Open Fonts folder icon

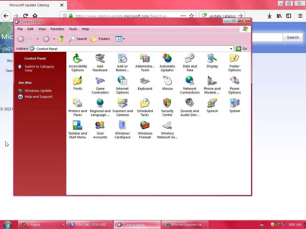coord(78,83)
